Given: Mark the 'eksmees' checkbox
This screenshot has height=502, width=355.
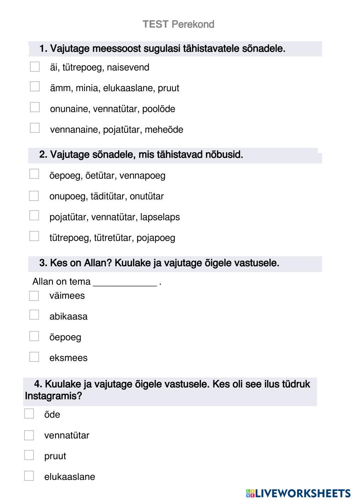Looking at the screenshot, I should coord(34,357).
